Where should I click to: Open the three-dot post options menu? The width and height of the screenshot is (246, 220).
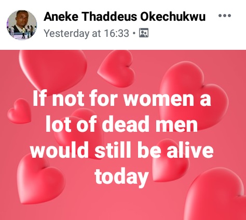pyautogui.click(x=225, y=16)
